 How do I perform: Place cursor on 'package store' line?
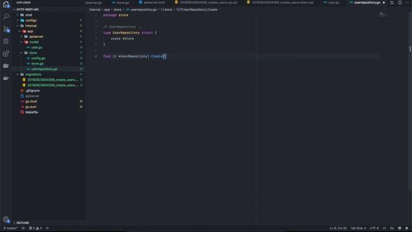tap(116, 15)
